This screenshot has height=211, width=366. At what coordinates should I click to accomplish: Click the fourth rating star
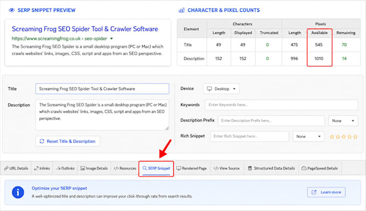[349, 137]
